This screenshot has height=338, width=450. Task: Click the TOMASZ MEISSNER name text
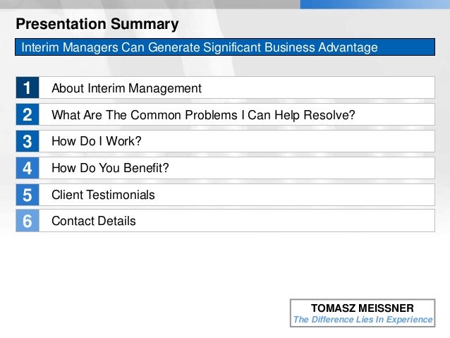[363, 308]
